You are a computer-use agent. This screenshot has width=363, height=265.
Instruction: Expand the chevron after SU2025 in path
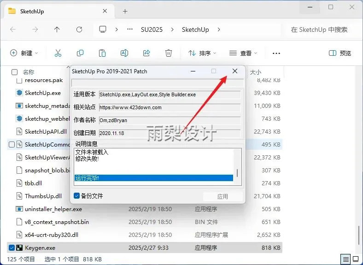pyautogui.click(x=172, y=29)
